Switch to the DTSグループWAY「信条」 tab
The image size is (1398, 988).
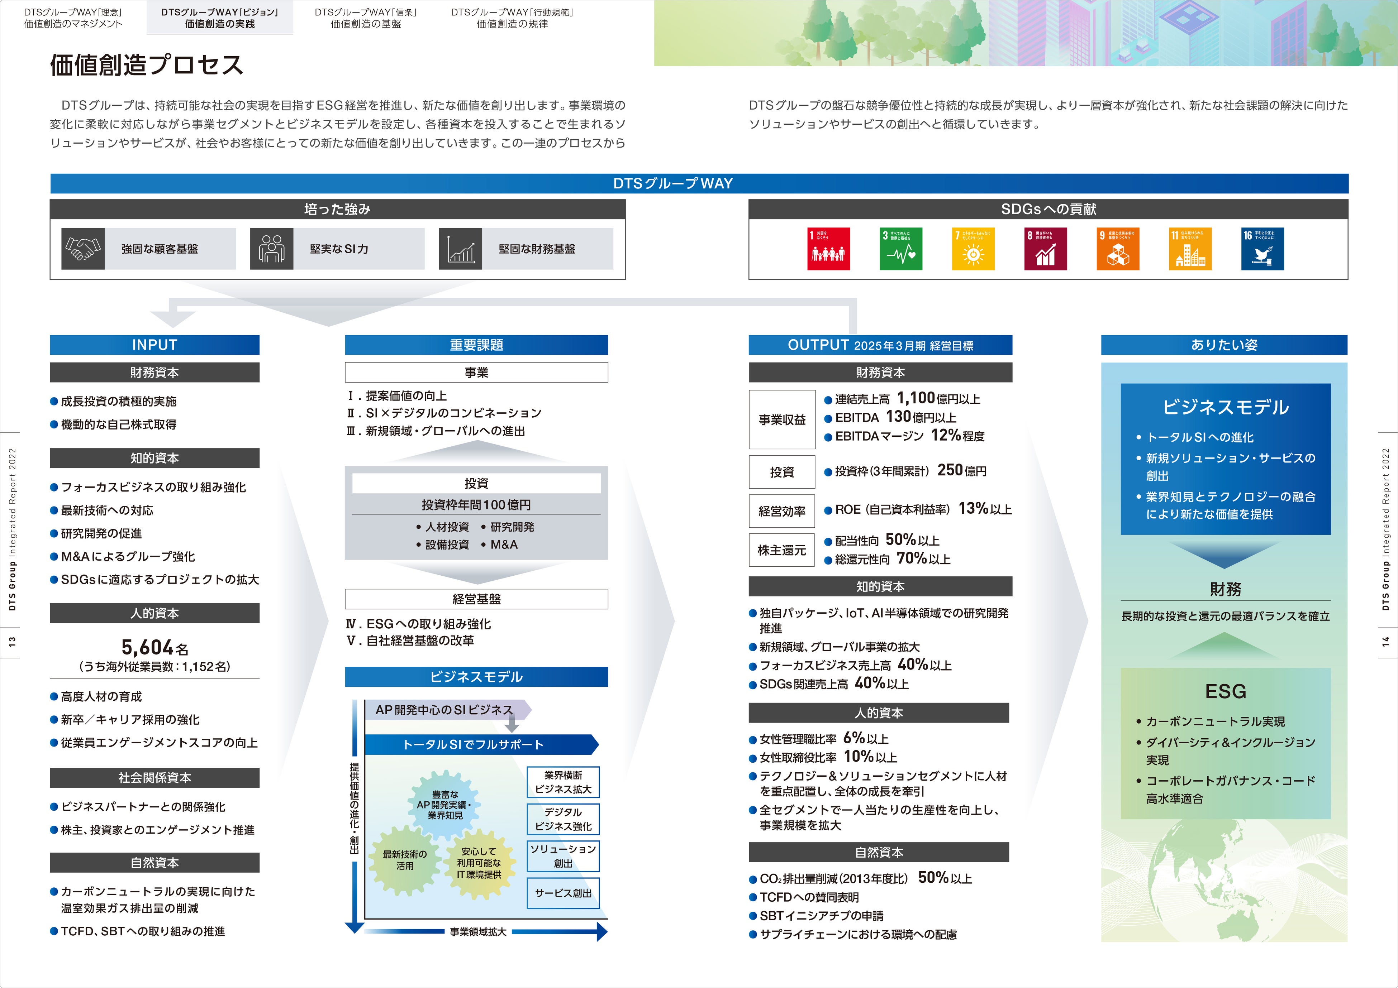(x=365, y=18)
